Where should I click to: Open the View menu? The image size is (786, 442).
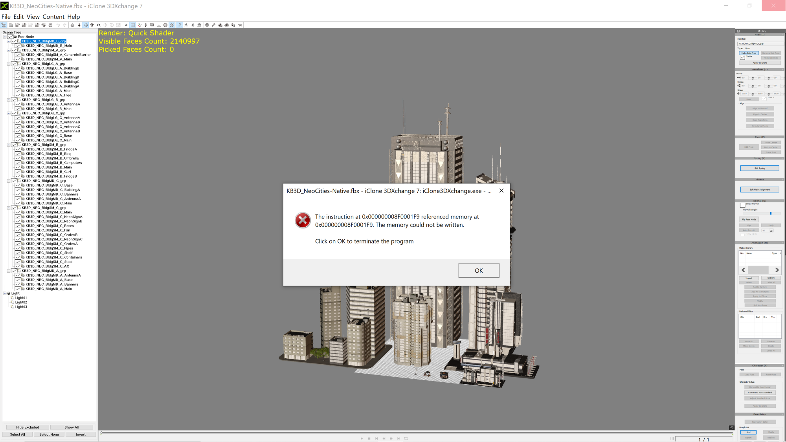coord(33,17)
